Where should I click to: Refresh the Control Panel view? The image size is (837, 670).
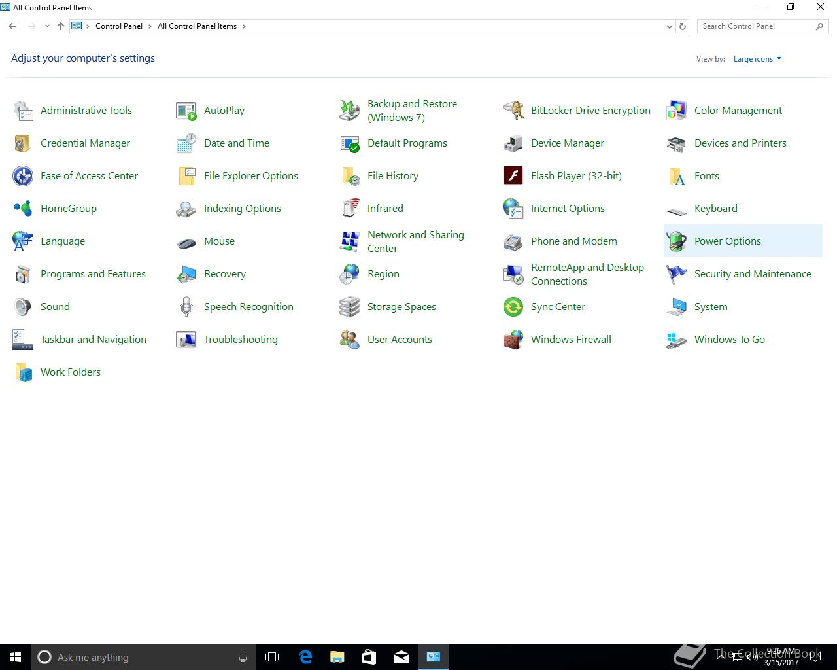683,27
